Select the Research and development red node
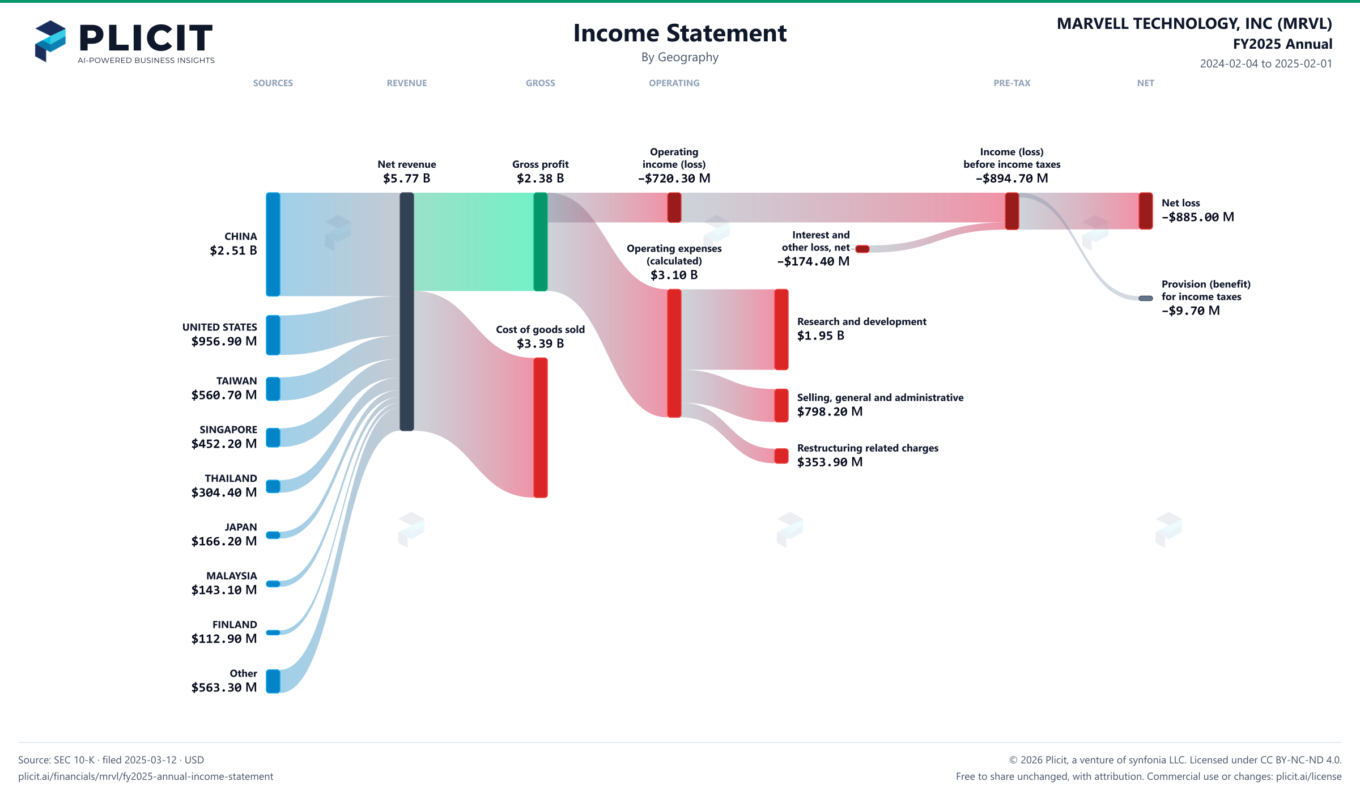Screen dimensions: 1360x794 coord(781,329)
